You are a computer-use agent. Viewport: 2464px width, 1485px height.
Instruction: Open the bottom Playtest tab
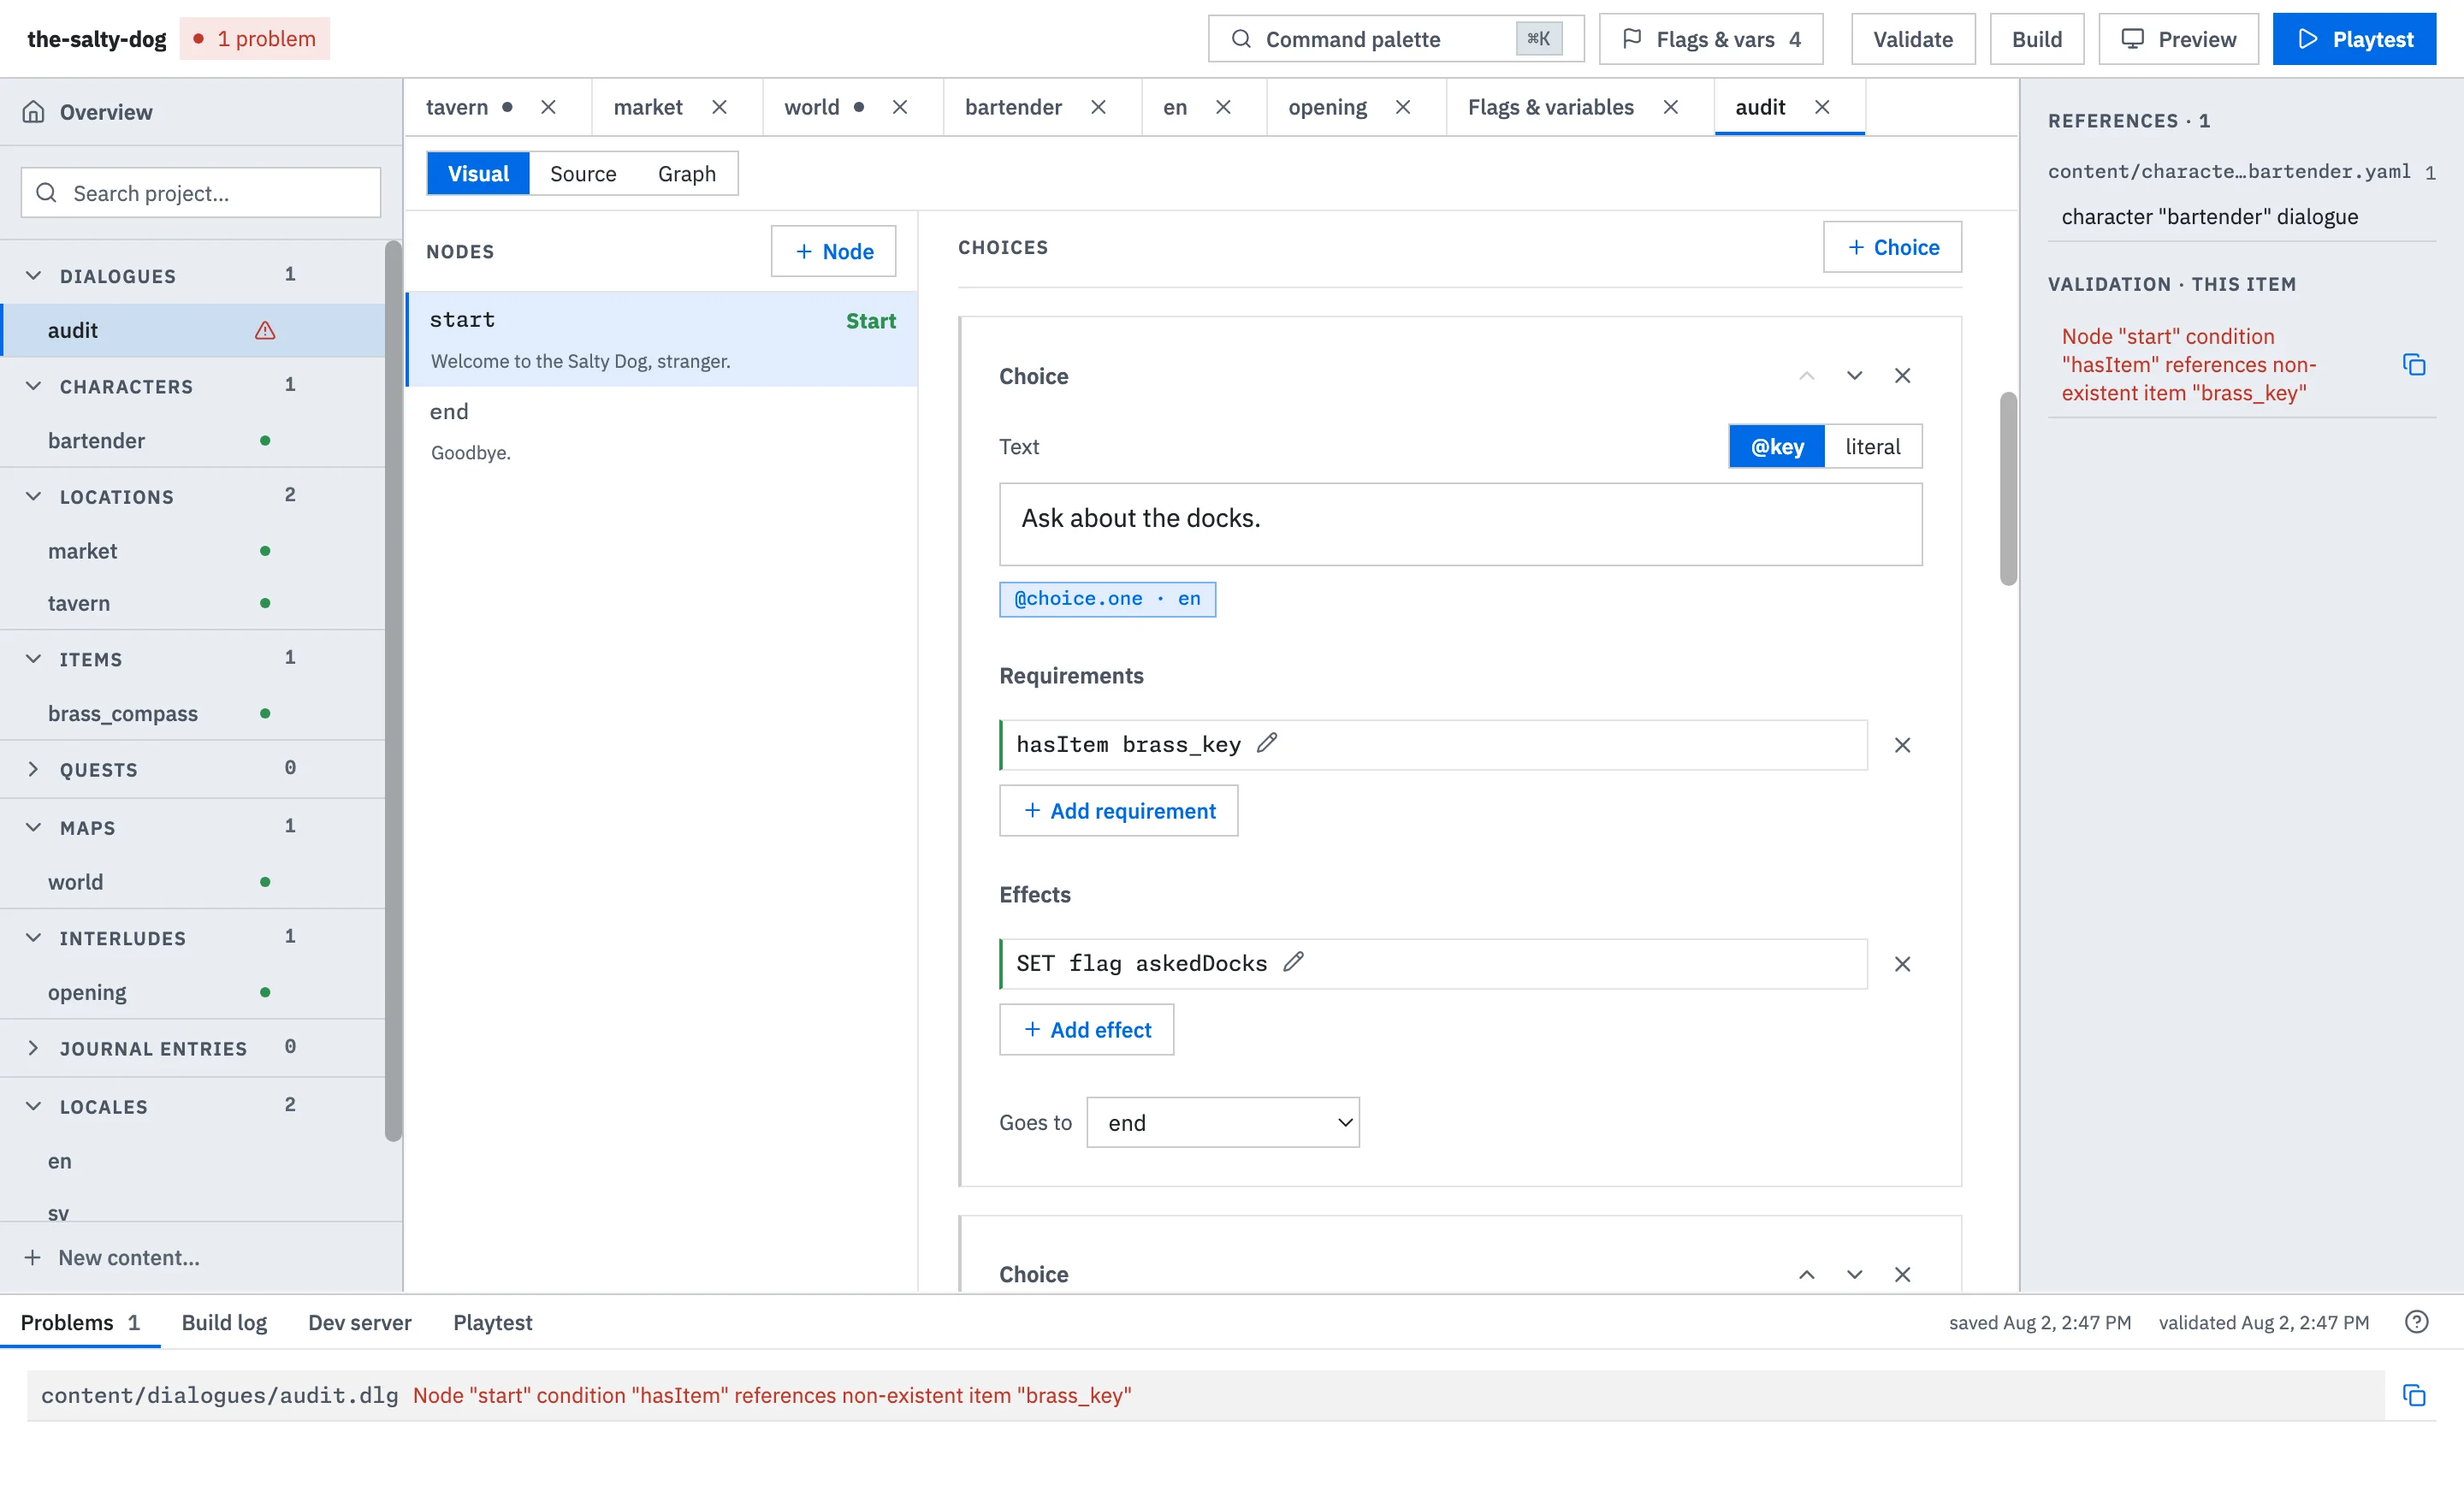(493, 1322)
